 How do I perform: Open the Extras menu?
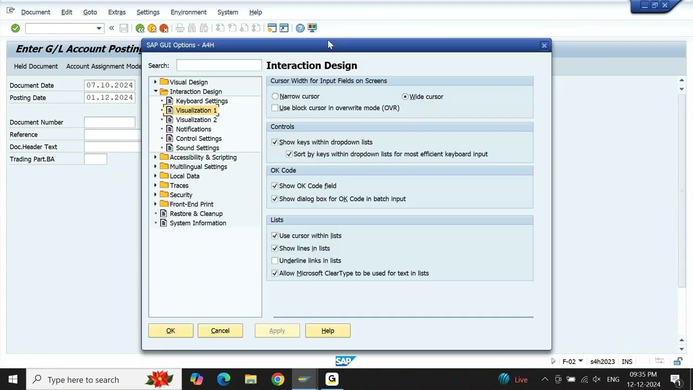point(117,12)
